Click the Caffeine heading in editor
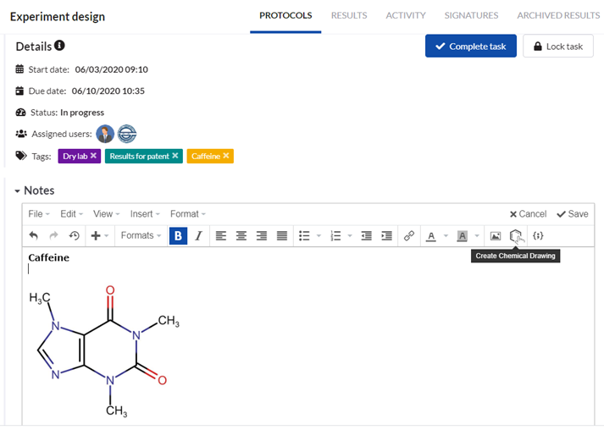Image resolution: width=604 pixels, height=430 pixels. [x=49, y=257]
